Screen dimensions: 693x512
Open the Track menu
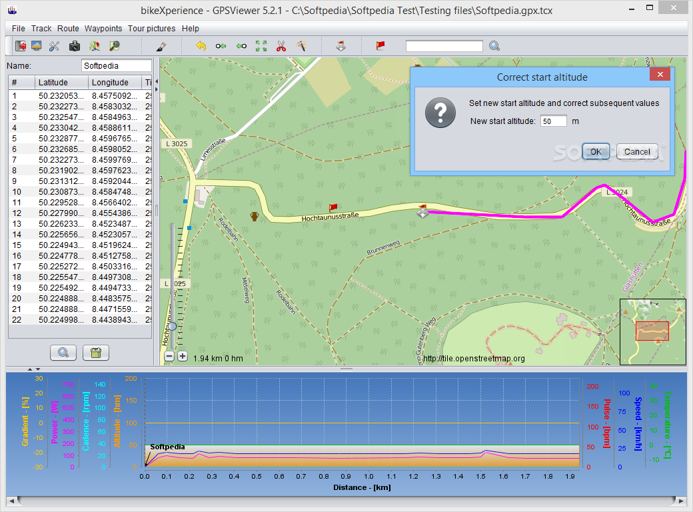(x=41, y=28)
